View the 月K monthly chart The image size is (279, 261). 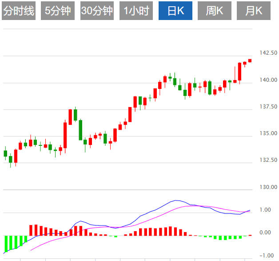(x=253, y=11)
